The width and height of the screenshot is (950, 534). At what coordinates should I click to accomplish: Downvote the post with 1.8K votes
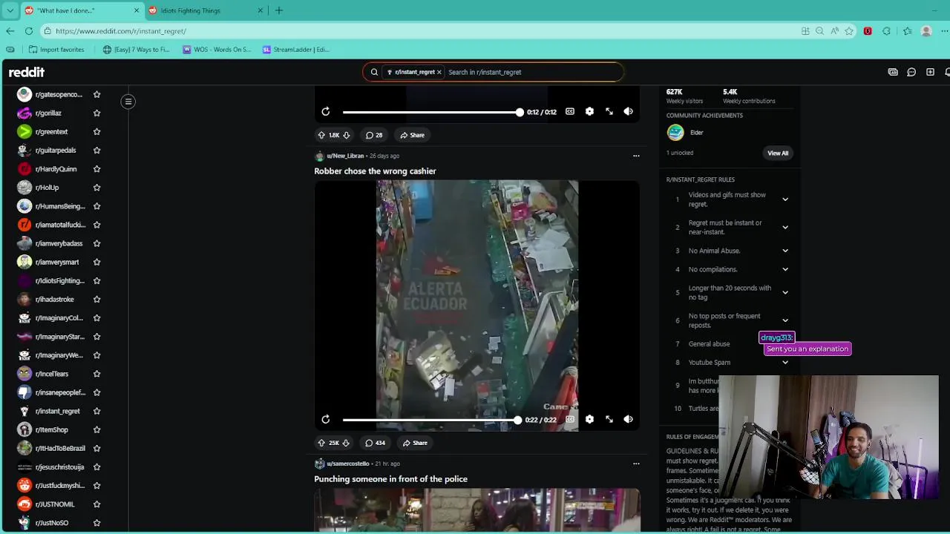[x=346, y=135]
